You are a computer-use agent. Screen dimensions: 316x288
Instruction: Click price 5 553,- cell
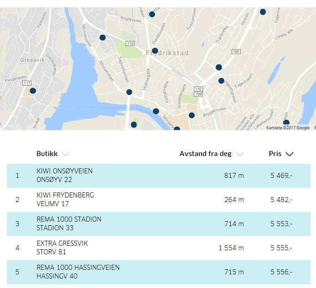pos(281,224)
